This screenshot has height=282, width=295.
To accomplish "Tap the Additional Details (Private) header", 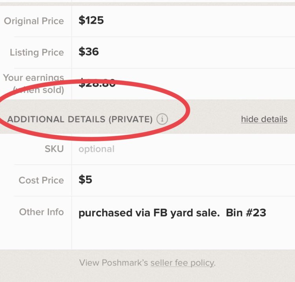I will pyautogui.click(x=80, y=119).
